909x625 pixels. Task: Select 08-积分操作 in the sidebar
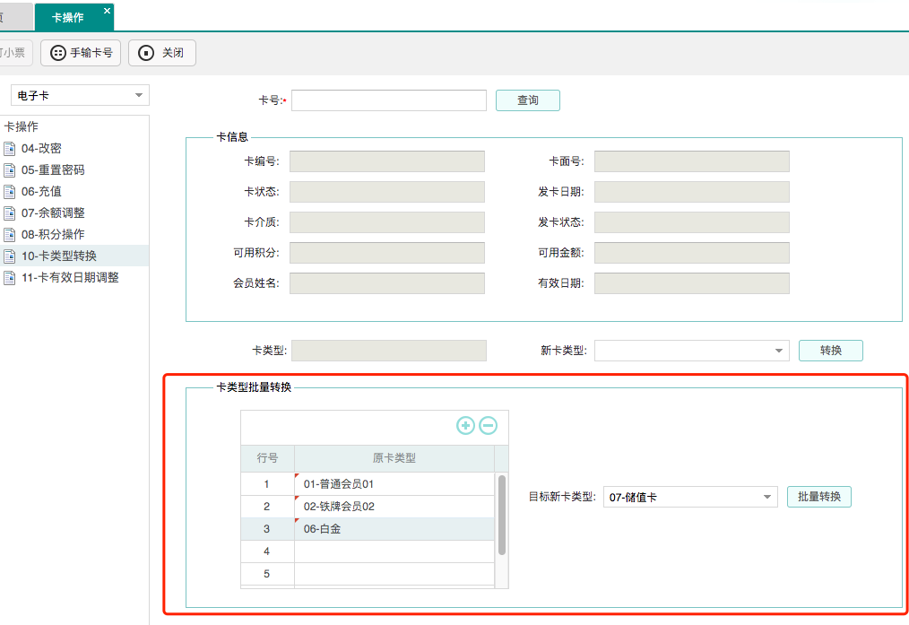(53, 235)
